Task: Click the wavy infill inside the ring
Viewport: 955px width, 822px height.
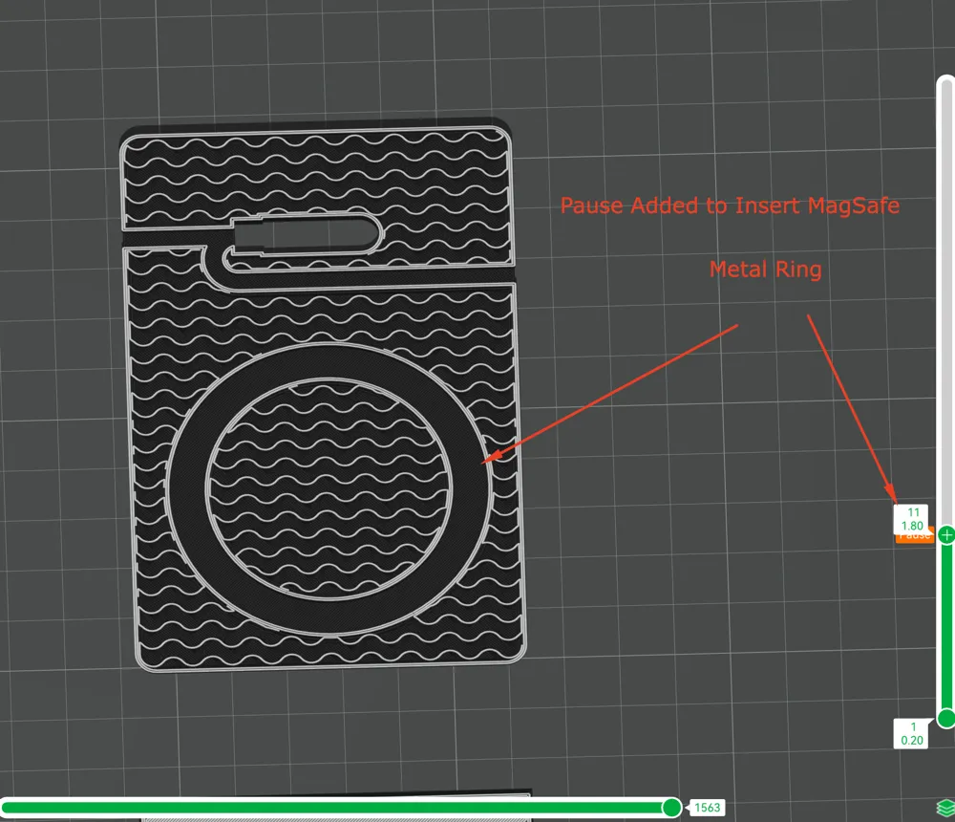Action: [x=329, y=489]
